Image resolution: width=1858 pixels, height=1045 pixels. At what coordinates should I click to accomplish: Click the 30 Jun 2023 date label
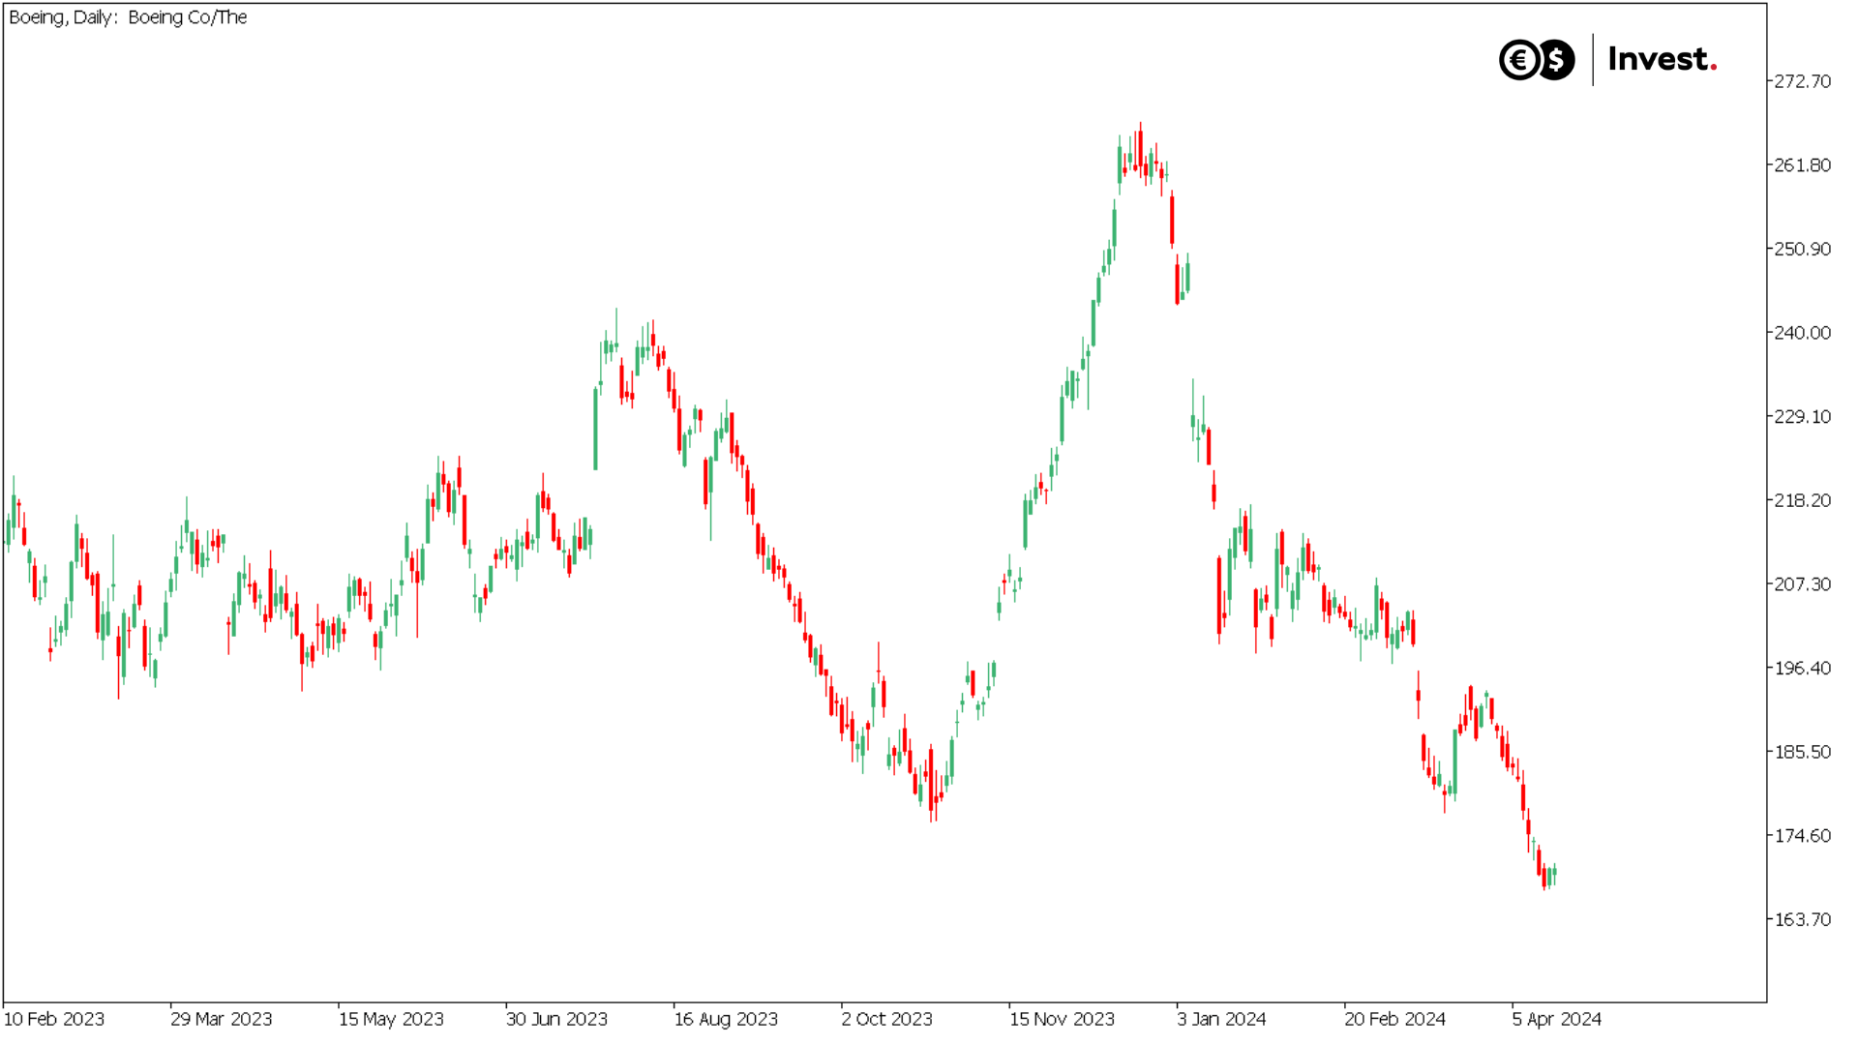[x=556, y=1019]
